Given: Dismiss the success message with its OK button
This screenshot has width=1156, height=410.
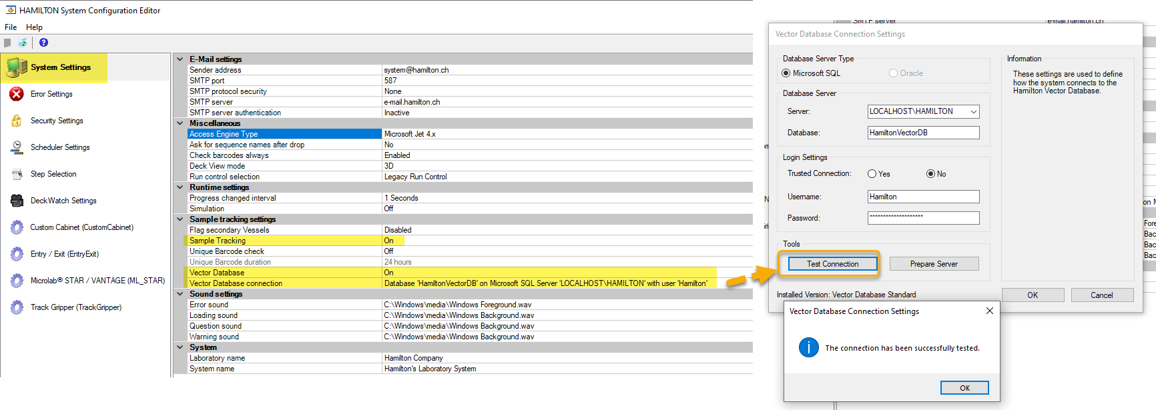Looking at the screenshot, I should [x=964, y=388].
